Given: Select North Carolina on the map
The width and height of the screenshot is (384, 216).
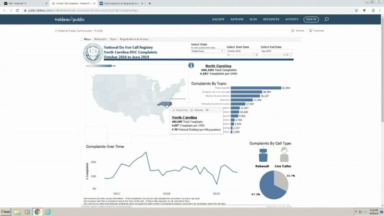Looking at the screenshot, I should coord(164,104).
